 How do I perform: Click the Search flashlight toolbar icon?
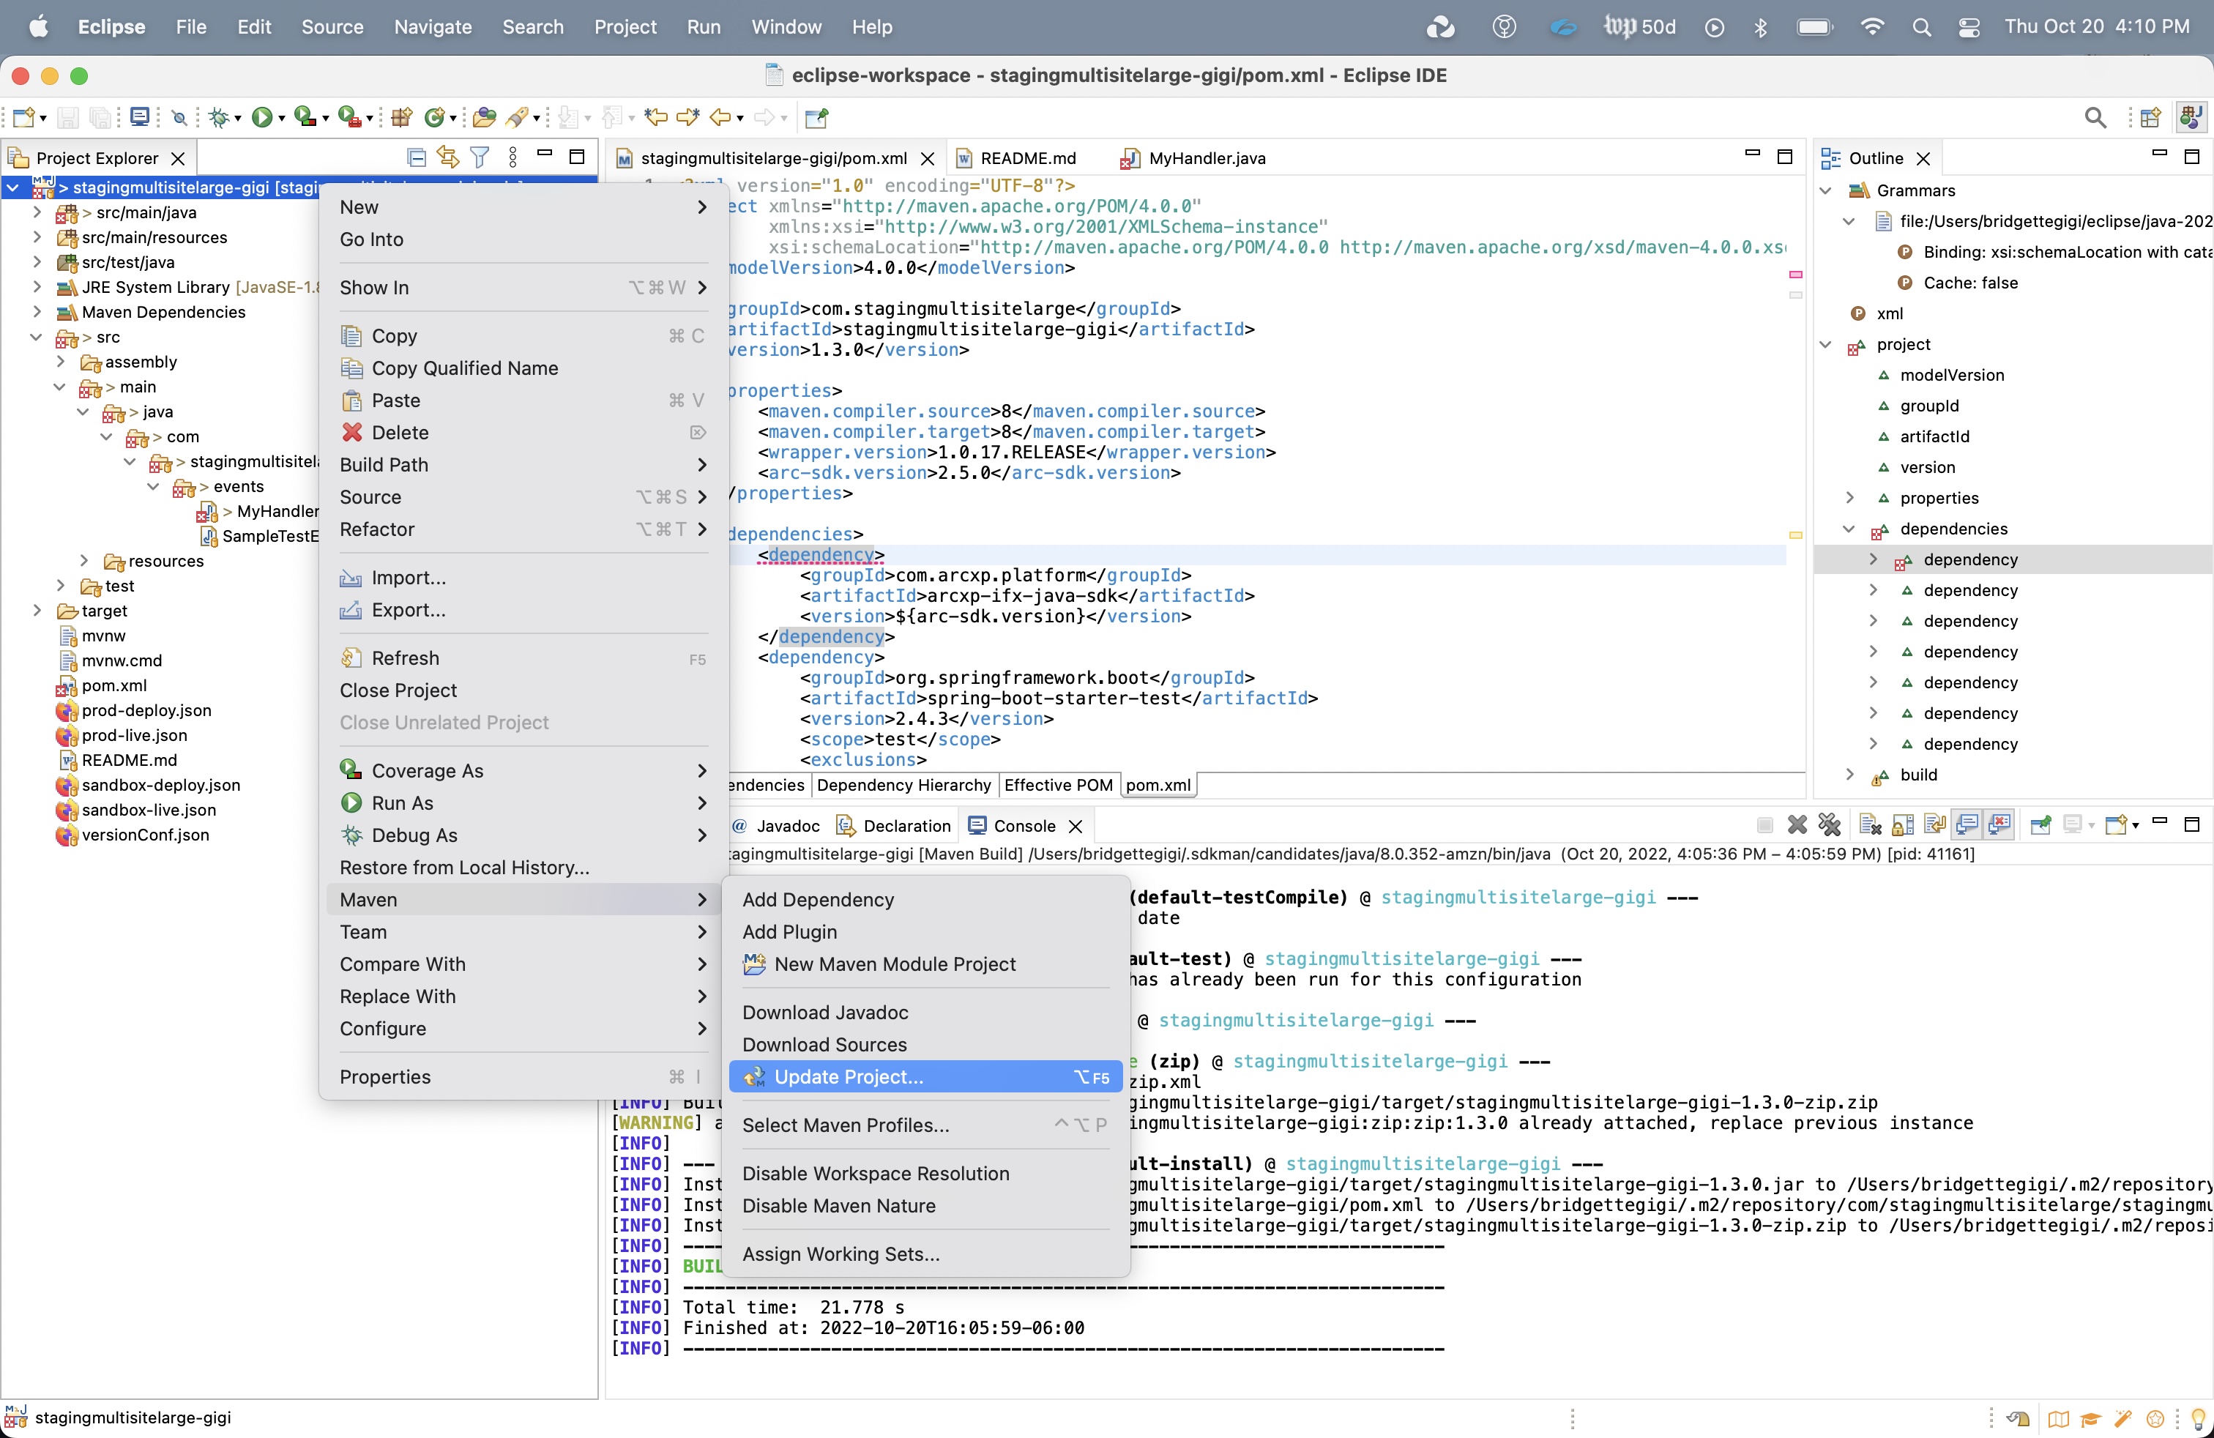(x=516, y=117)
